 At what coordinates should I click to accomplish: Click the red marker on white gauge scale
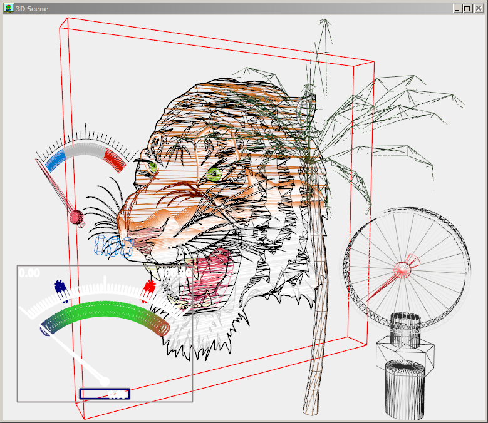click(x=149, y=288)
